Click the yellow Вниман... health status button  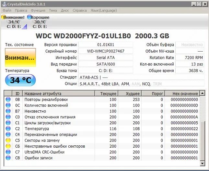coord(20,57)
